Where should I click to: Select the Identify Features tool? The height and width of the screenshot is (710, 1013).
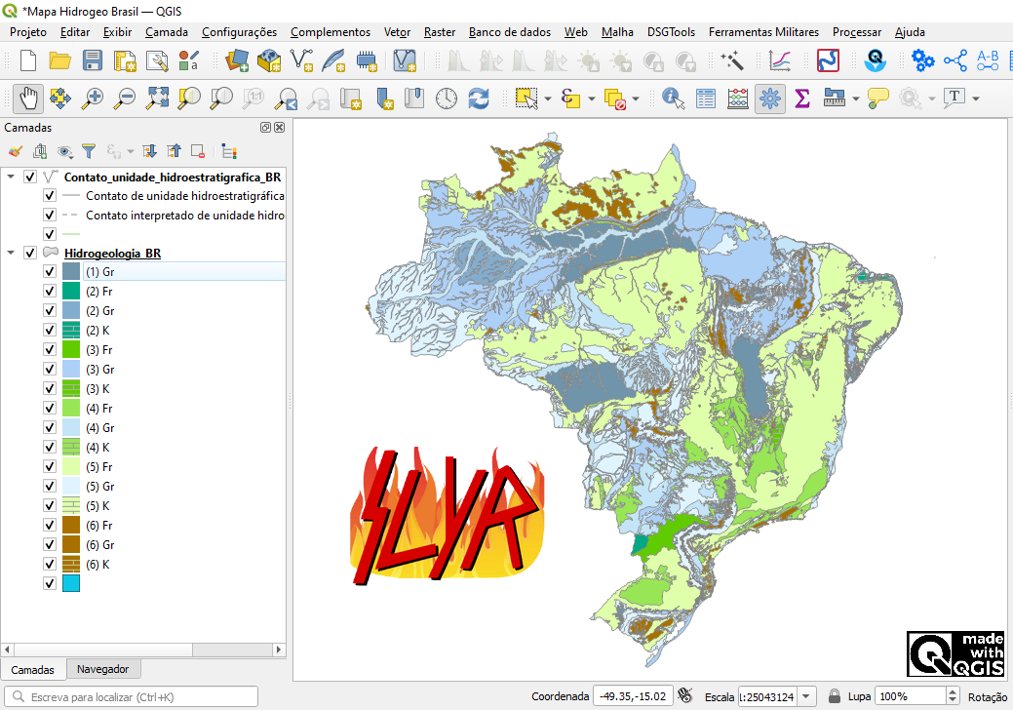click(673, 99)
